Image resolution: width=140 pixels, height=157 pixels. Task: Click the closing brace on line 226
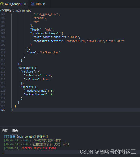[12, 110]
